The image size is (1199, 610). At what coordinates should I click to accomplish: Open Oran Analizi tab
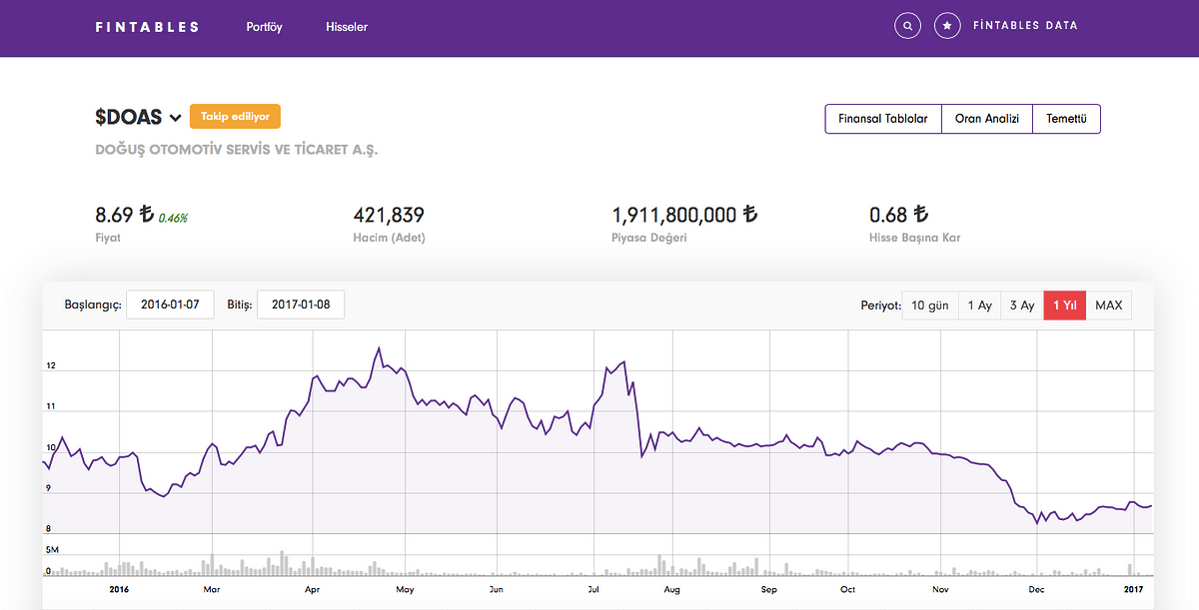[x=987, y=119]
